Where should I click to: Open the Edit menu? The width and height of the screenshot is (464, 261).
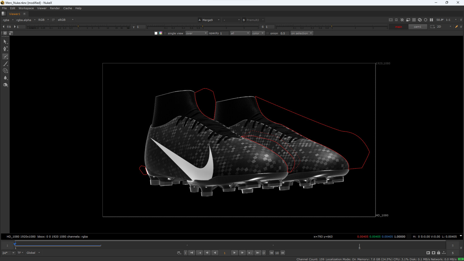12,8
